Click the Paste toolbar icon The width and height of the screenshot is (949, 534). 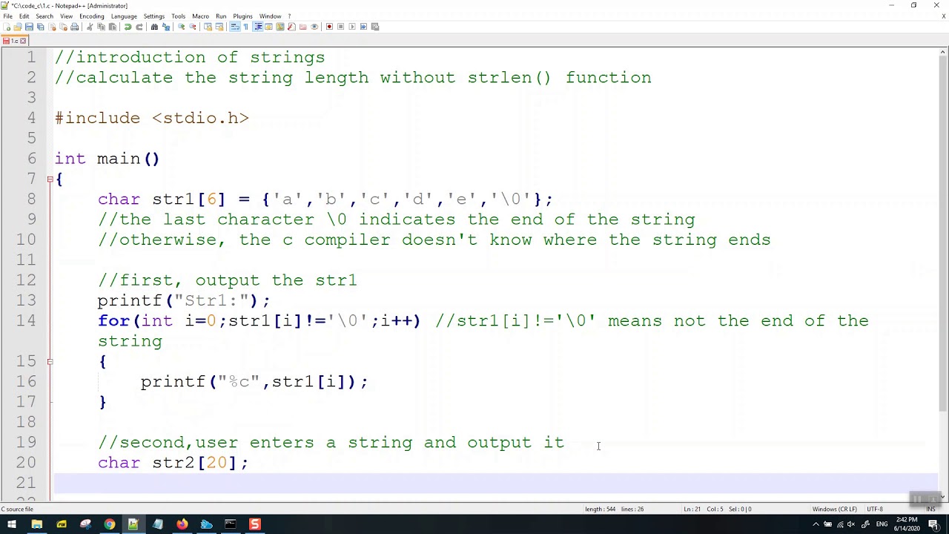[113, 27]
